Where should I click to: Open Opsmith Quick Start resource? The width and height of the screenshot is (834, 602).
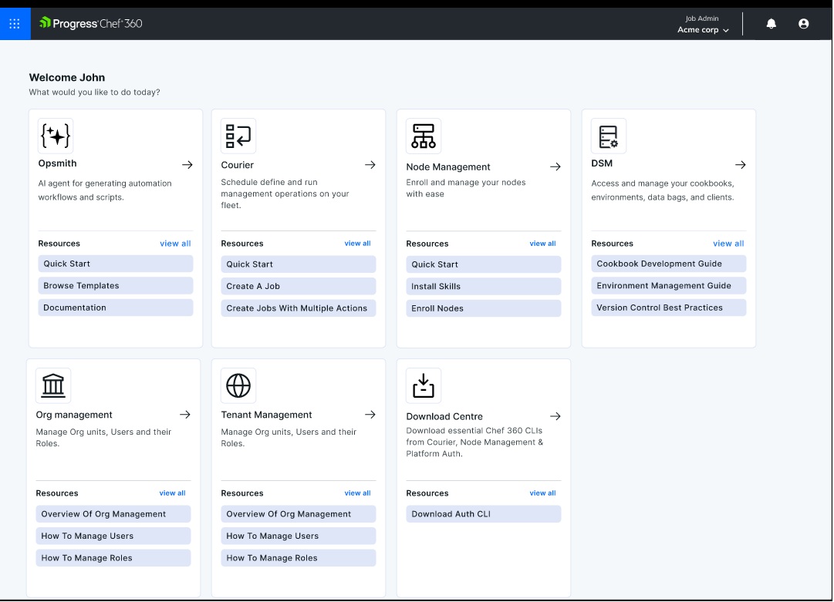click(x=116, y=264)
